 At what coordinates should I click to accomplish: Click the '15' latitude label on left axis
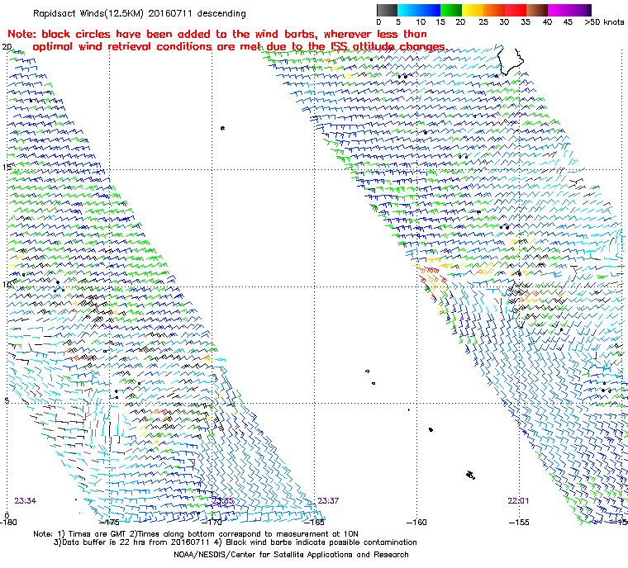pyautogui.click(x=7, y=167)
